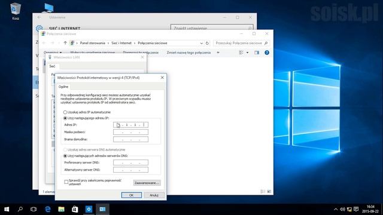Open File Explorer from taskbar

coord(61,209)
